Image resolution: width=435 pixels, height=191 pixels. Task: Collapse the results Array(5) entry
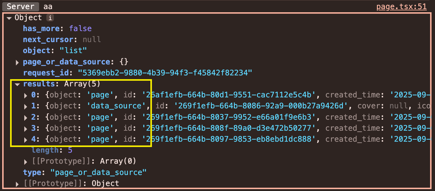pos(17,84)
